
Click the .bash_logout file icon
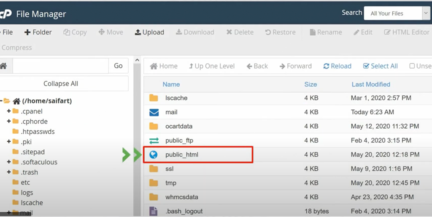[x=154, y=211]
